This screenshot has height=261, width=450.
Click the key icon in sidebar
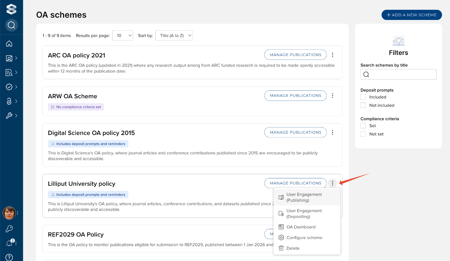(9, 229)
